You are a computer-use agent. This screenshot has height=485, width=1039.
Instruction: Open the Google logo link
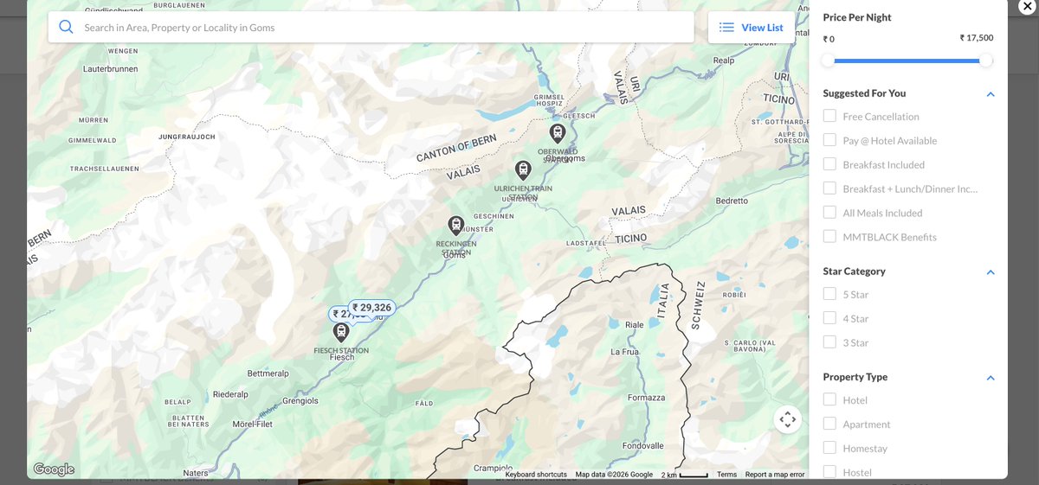pyautogui.click(x=54, y=469)
